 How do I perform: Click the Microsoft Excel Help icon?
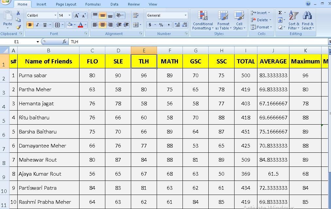point(308,4)
